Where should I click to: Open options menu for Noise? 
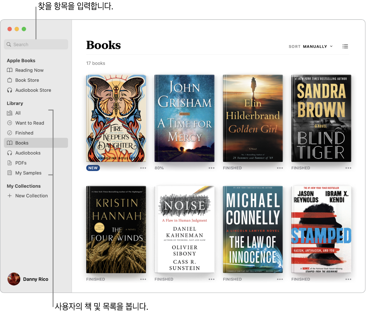click(211, 279)
